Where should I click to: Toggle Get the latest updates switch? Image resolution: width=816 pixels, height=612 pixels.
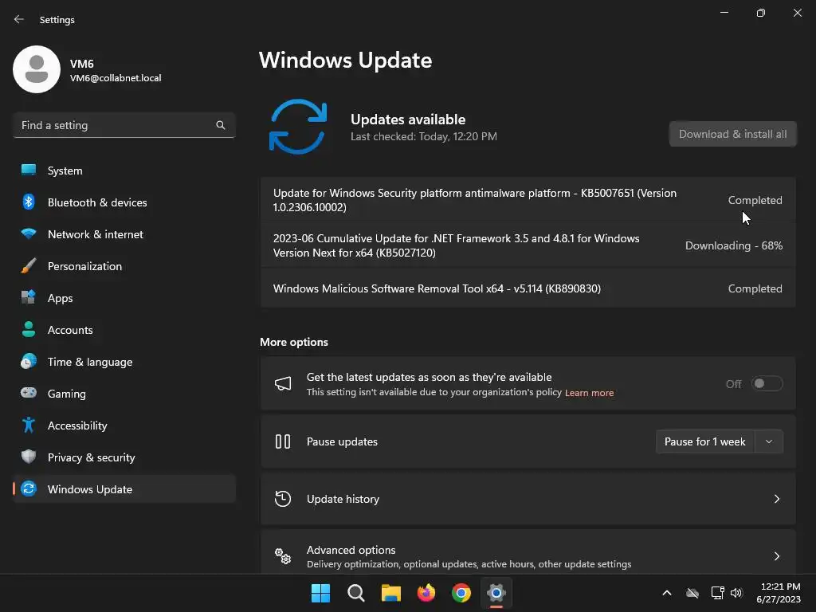767,383
